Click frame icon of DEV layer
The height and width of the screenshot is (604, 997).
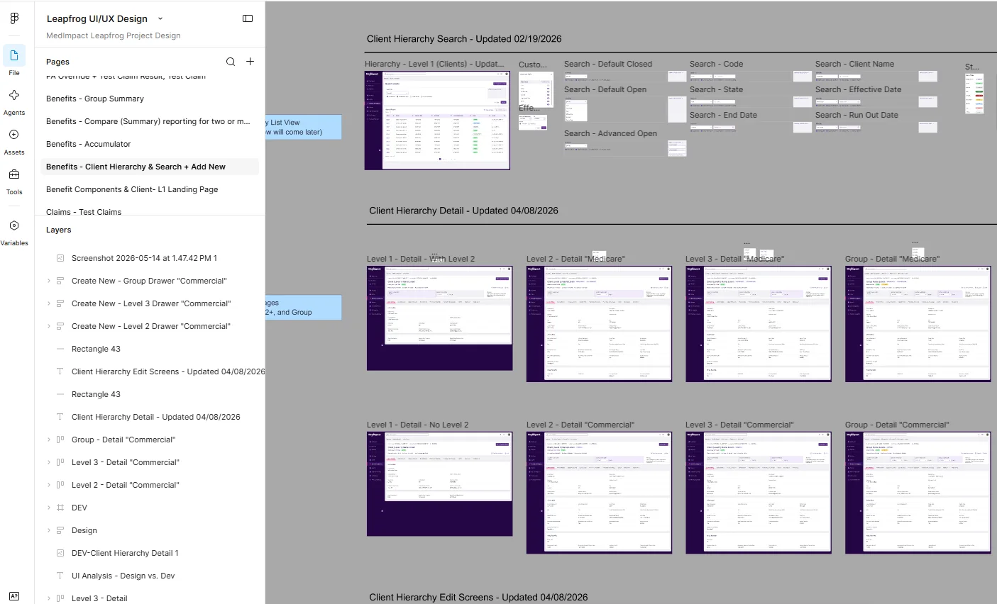(x=60, y=508)
